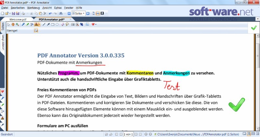260x137 pixels.
Task: Click the stamp icon in left sidebar
Action: (3, 118)
